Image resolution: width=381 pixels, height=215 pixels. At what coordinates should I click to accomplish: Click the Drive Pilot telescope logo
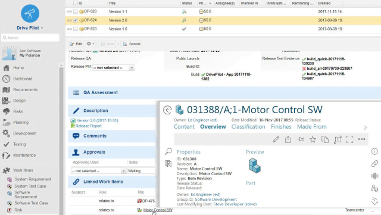click(30, 13)
